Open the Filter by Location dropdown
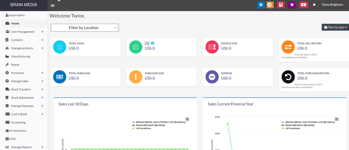349x150 pixels. click(85, 28)
